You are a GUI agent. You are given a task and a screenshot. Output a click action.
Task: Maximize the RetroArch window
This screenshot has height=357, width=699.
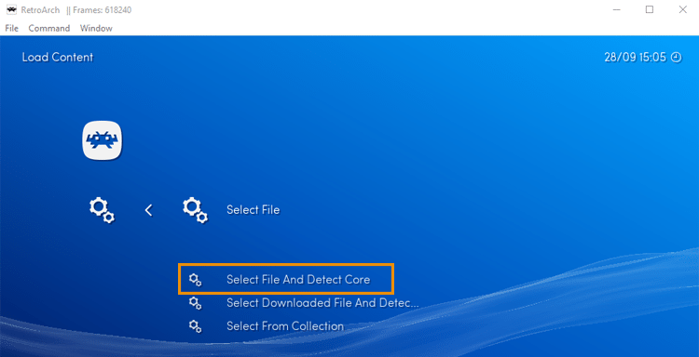(x=650, y=9)
